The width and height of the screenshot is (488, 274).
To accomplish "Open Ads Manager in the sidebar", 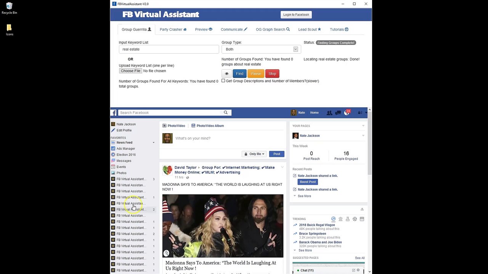I will (125, 148).
